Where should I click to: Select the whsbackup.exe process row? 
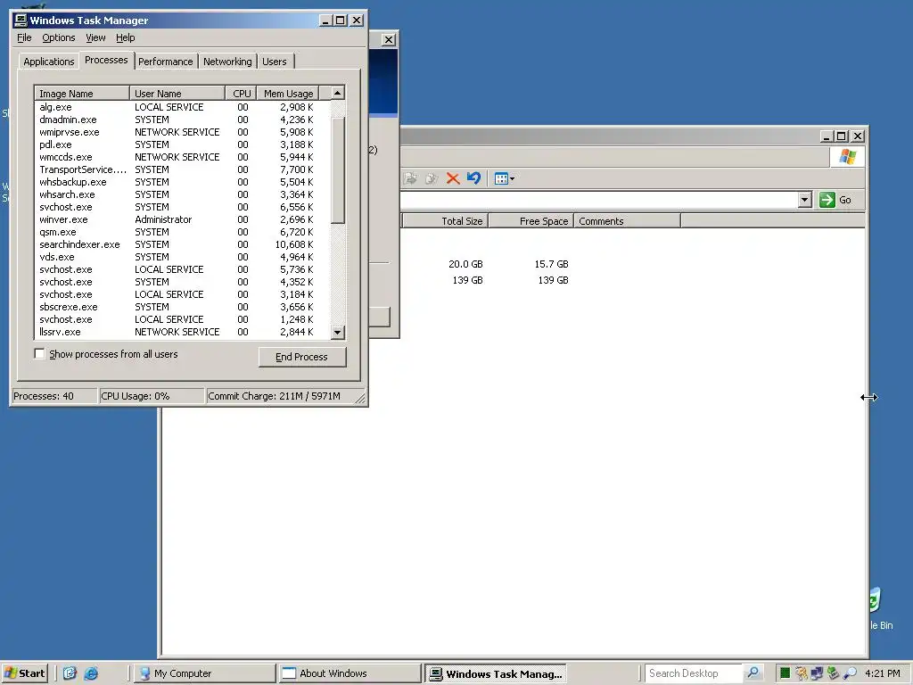[x=182, y=182]
